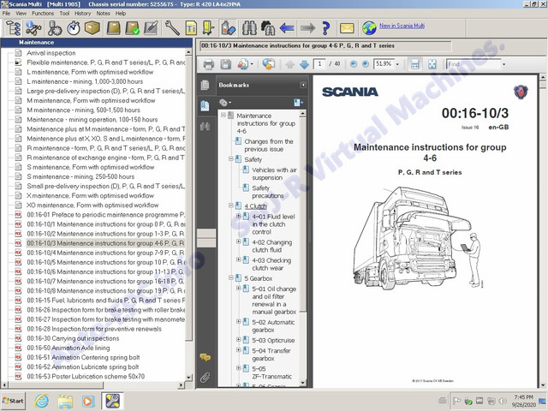Open the page thumbnails panel icon
The height and width of the screenshot is (411, 548).
[205, 85]
